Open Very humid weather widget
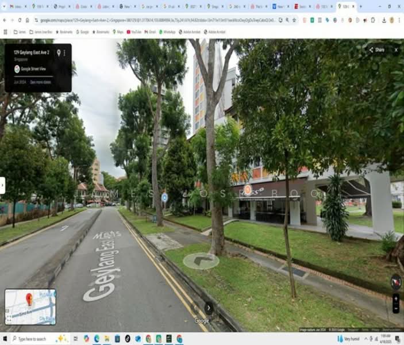The height and width of the screenshot is (345, 404). tap(348, 339)
